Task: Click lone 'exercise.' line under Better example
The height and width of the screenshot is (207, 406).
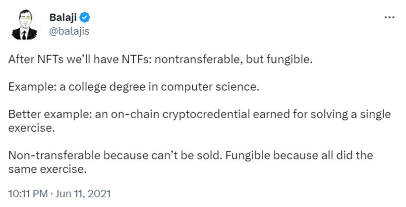Action: point(32,128)
